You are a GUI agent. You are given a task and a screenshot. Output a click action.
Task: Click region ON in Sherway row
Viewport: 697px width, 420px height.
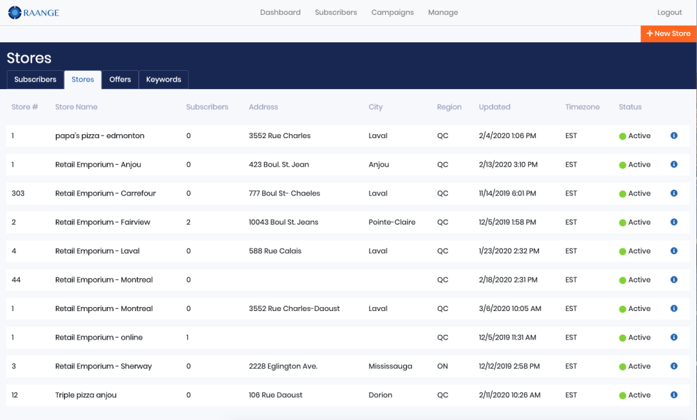click(x=442, y=366)
